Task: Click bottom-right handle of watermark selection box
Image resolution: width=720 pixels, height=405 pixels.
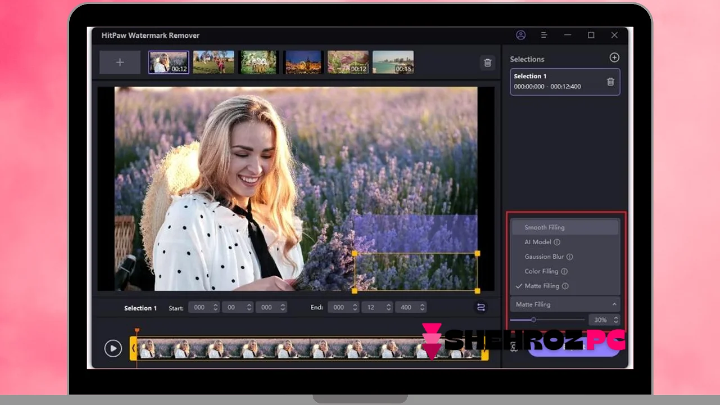Action: pos(477,291)
